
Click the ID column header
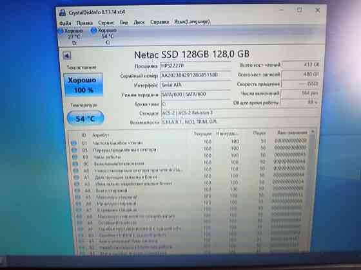(84, 135)
